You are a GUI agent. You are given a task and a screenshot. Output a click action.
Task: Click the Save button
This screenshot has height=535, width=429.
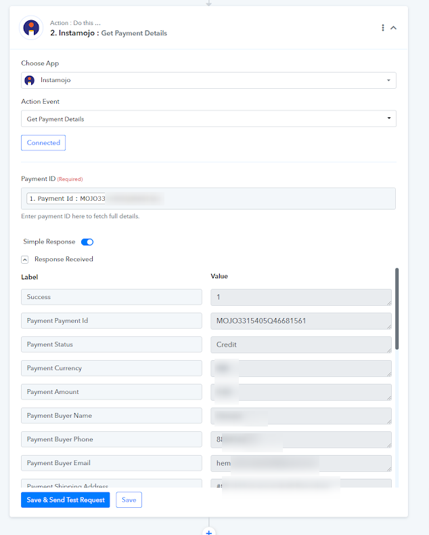pos(129,500)
